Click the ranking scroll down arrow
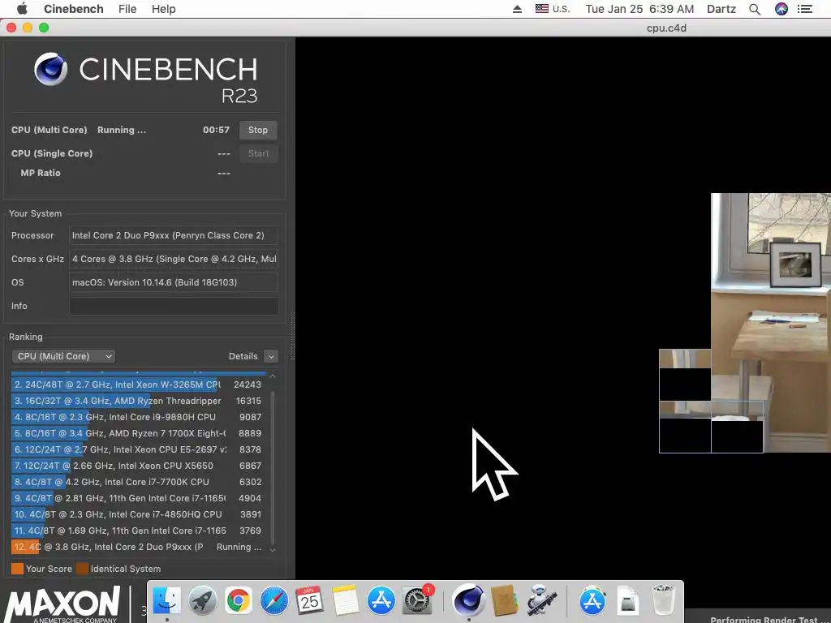The width and height of the screenshot is (831, 623). coord(273,550)
